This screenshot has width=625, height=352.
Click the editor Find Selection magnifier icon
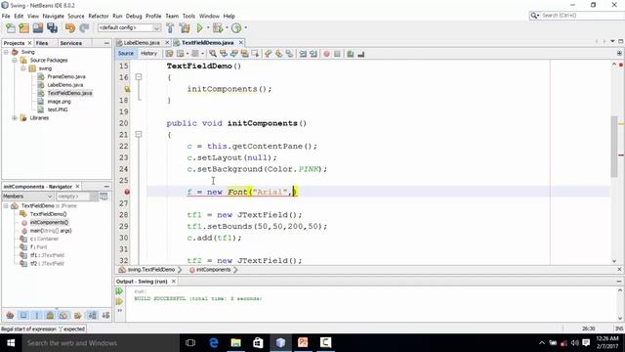pyautogui.click(x=213, y=54)
